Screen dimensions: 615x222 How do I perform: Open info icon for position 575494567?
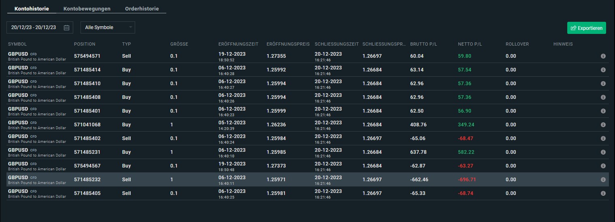click(x=603, y=166)
